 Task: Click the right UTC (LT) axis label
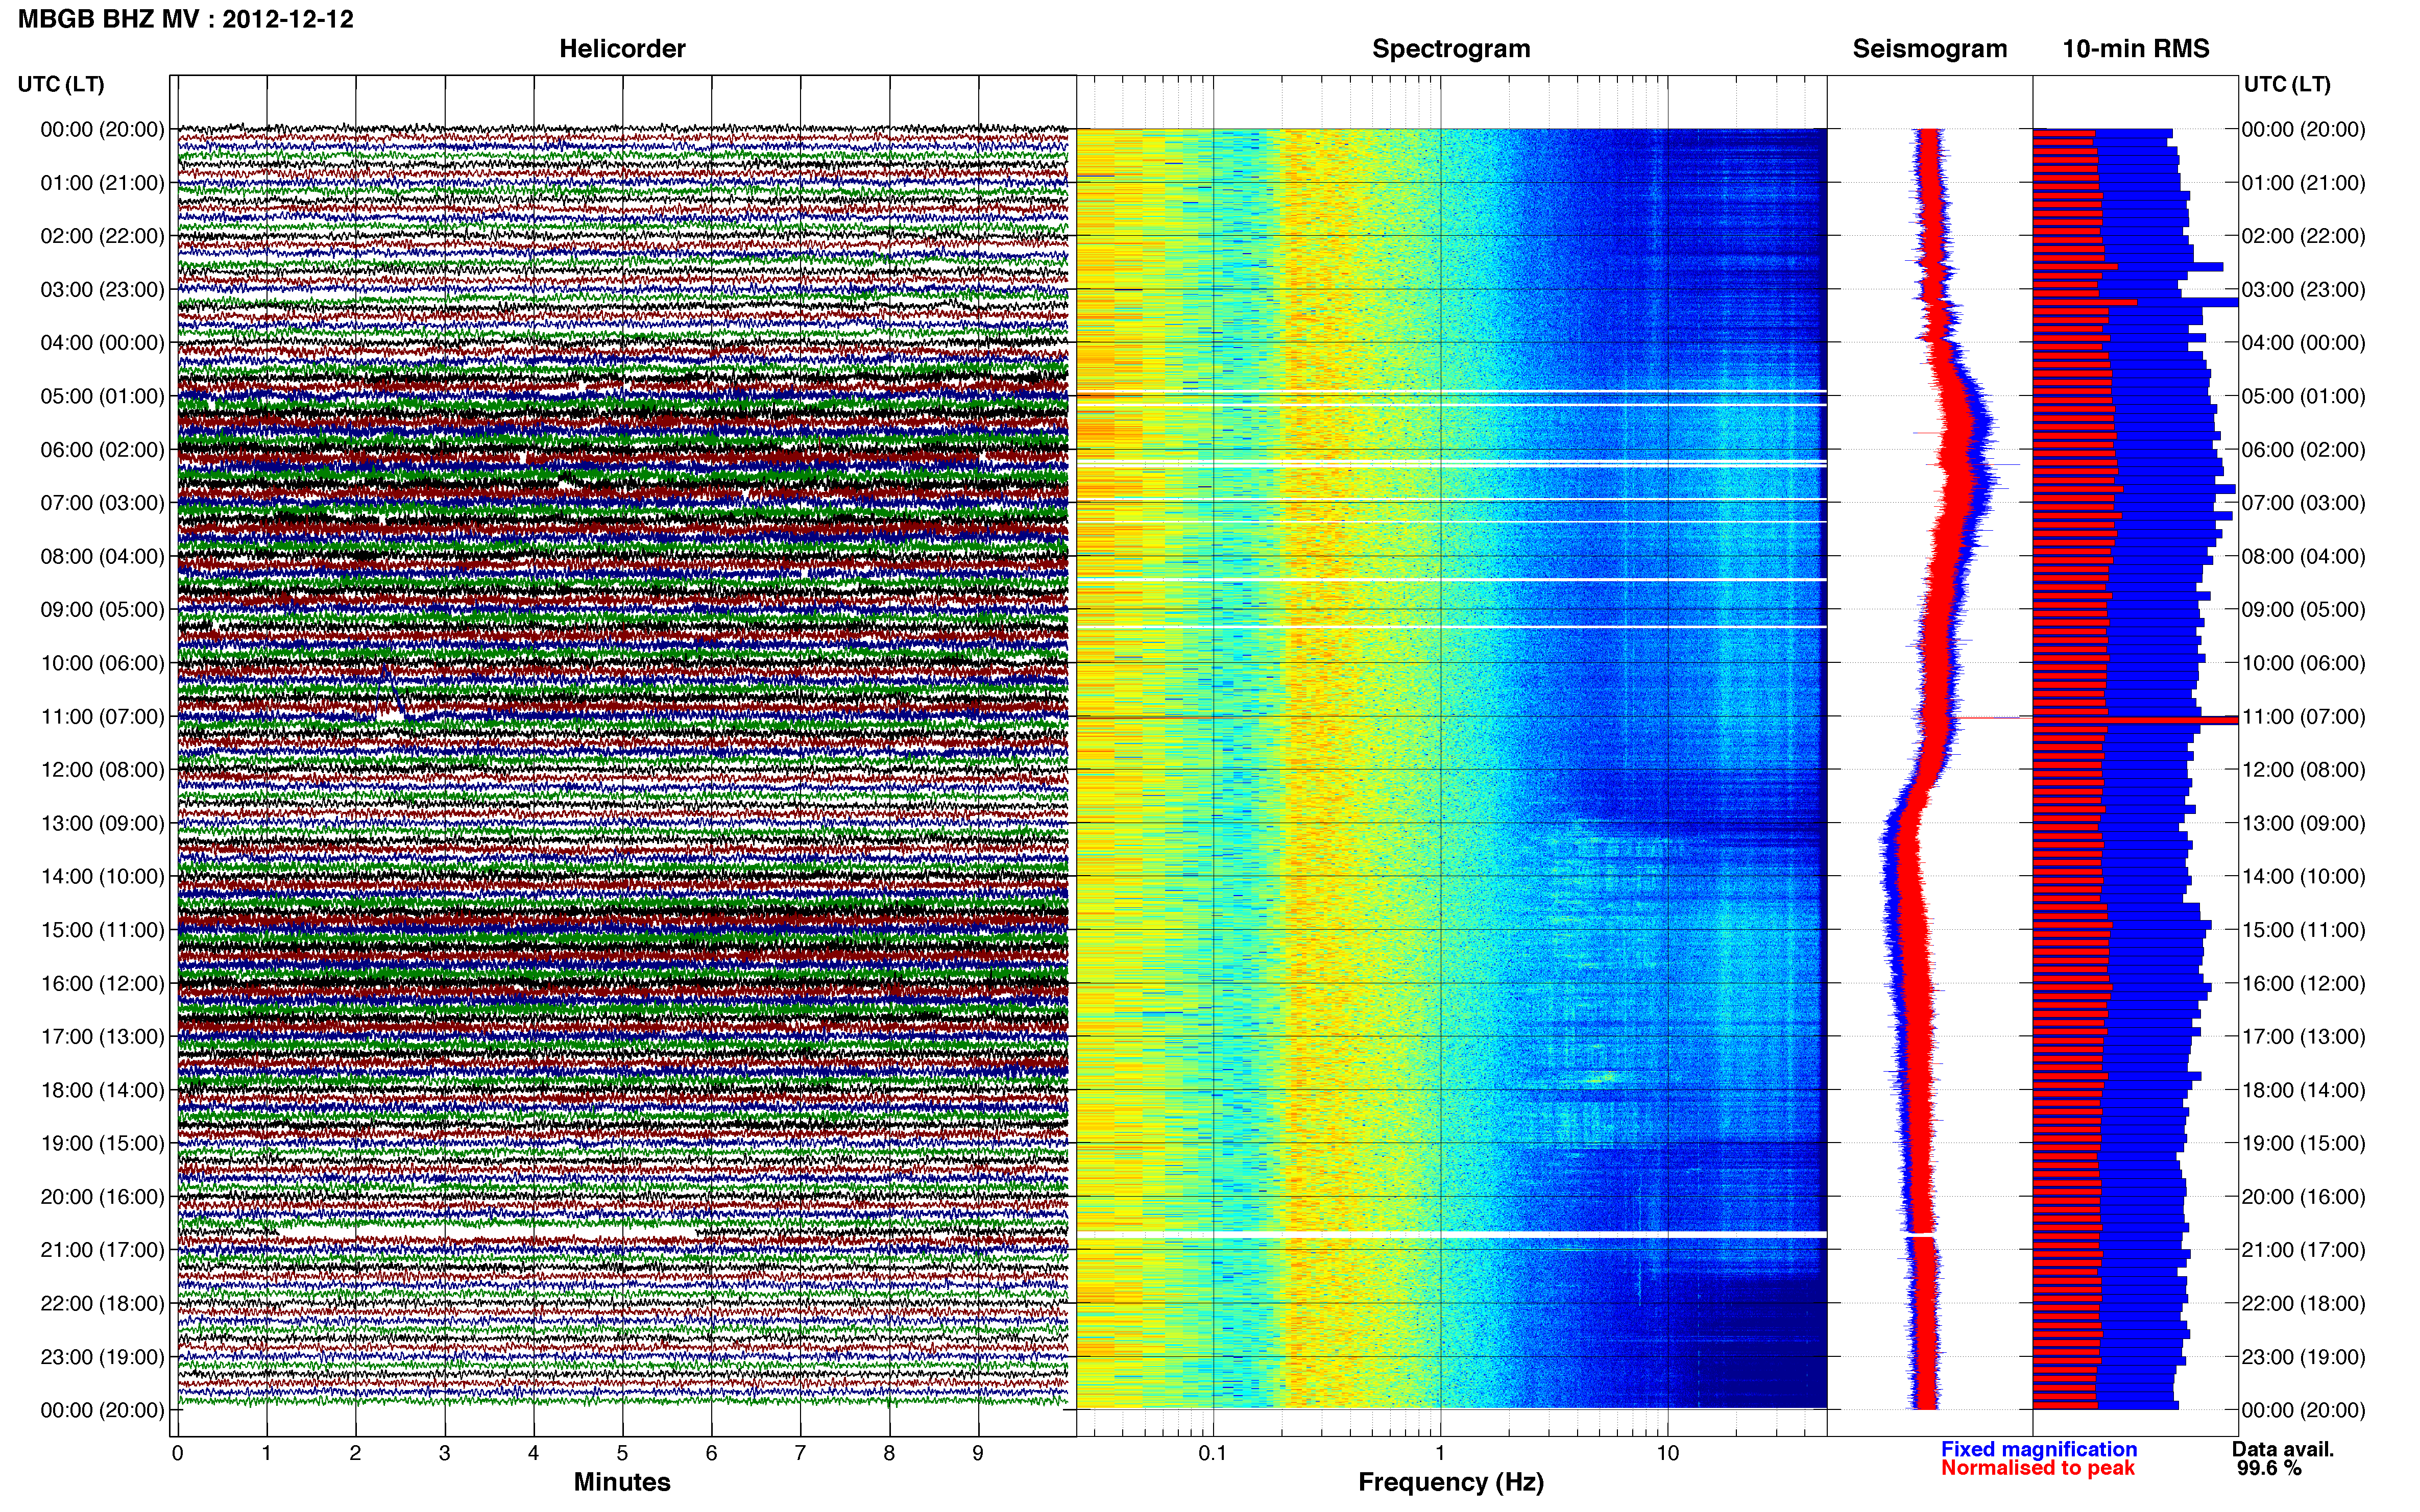click(x=2287, y=84)
